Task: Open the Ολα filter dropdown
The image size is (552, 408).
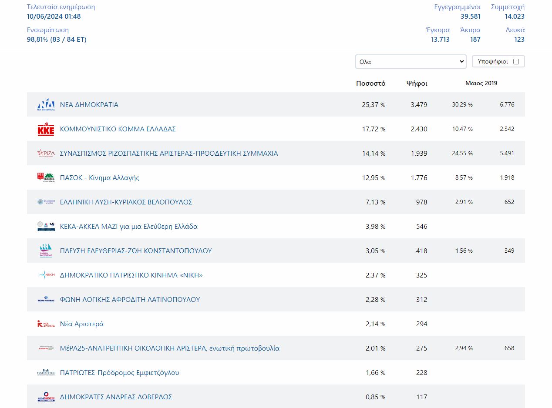Action: 411,62
